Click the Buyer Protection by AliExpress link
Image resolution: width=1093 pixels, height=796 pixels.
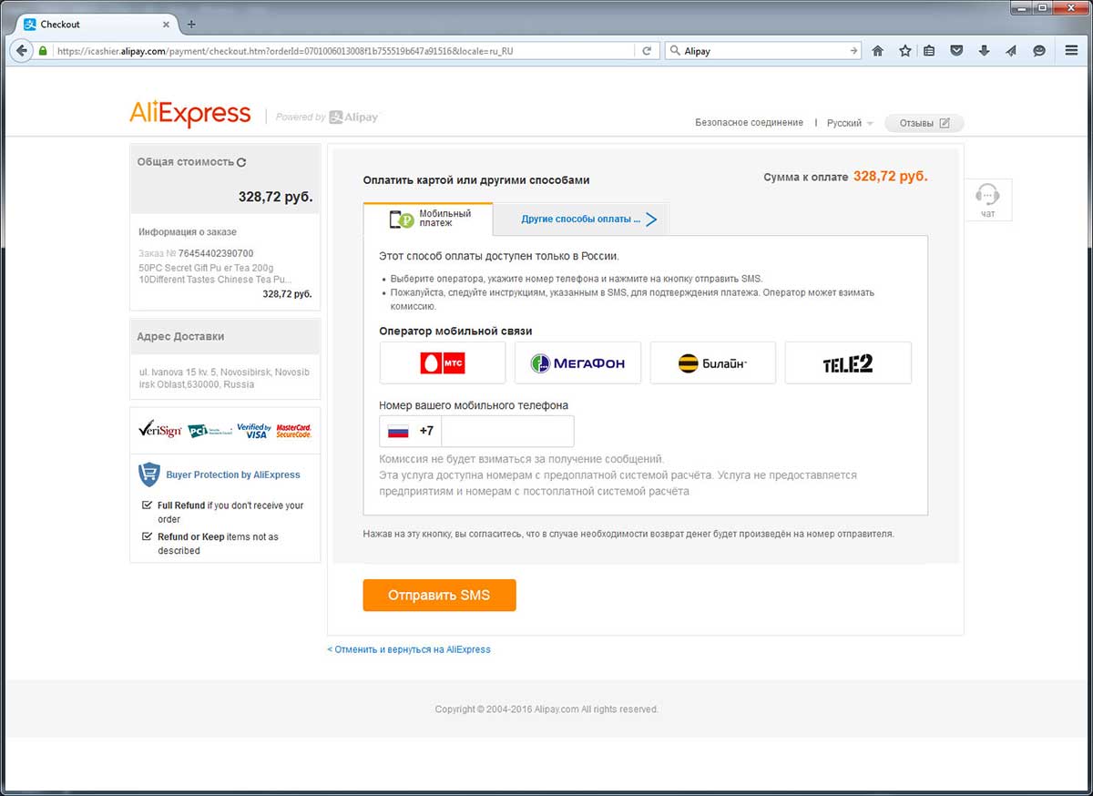click(233, 475)
